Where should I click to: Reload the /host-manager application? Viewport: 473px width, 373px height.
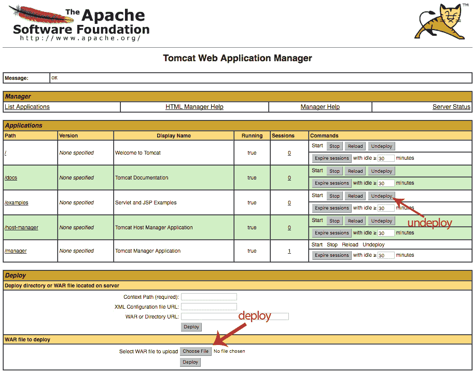[x=355, y=221]
